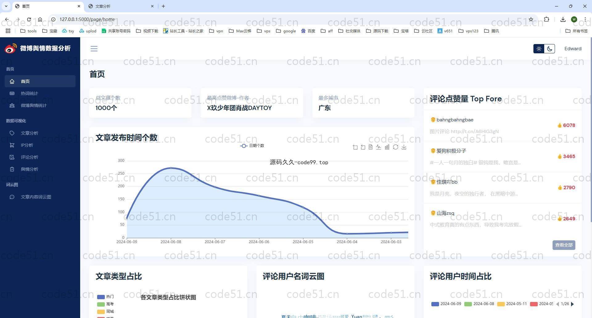
Task: Switch to light mode sun toggle
Action: point(539,49)
